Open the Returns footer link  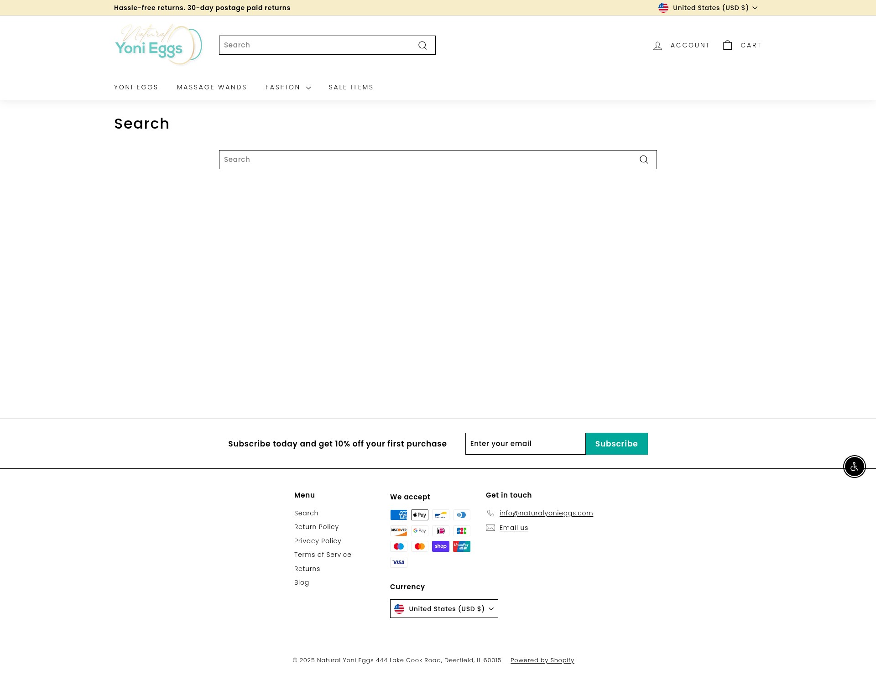[307, 569]
